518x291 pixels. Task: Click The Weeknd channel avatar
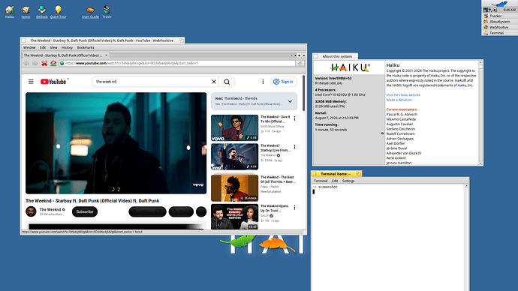[31, 211]
